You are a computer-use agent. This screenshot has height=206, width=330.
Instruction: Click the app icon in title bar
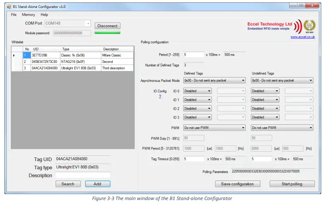[x=8, y=6]
